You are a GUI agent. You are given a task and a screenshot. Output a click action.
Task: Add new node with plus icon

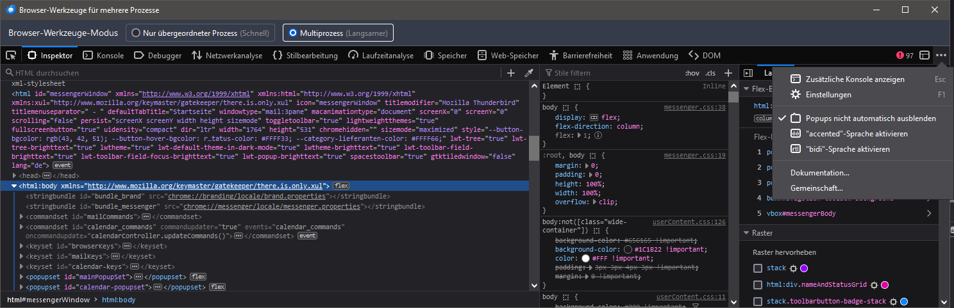pyautogui.click(x=511, y=73)
